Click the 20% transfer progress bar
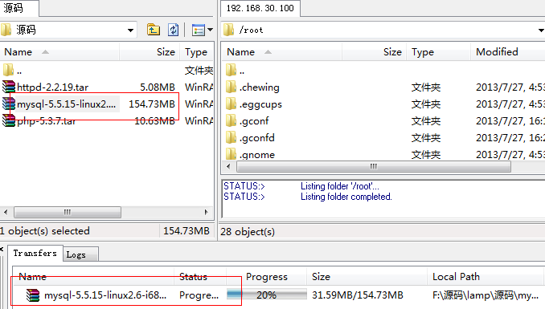Screen dimensions: 545x309 (267, 295)
